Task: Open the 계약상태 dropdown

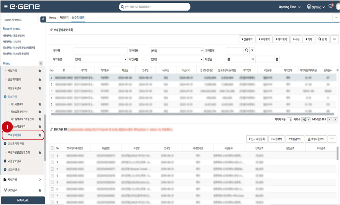Action: [176, 51]
